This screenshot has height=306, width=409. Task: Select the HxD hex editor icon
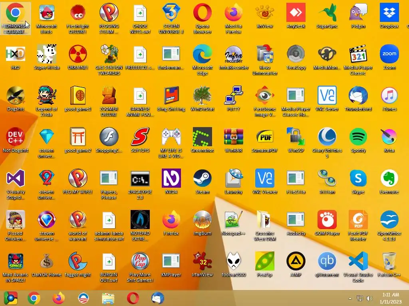point(16,54)
